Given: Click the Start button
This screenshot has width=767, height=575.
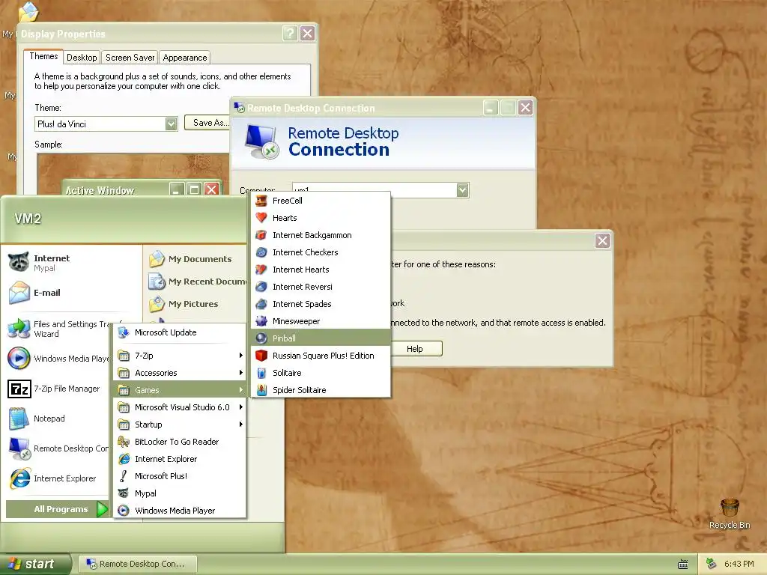Looking at the screenshot, I should [x=35, y=564].
